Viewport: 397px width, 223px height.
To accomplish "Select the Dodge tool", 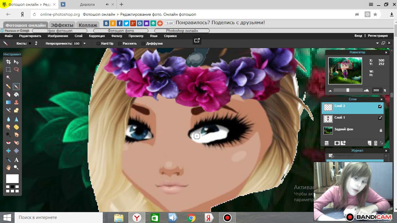I will 8,135.
